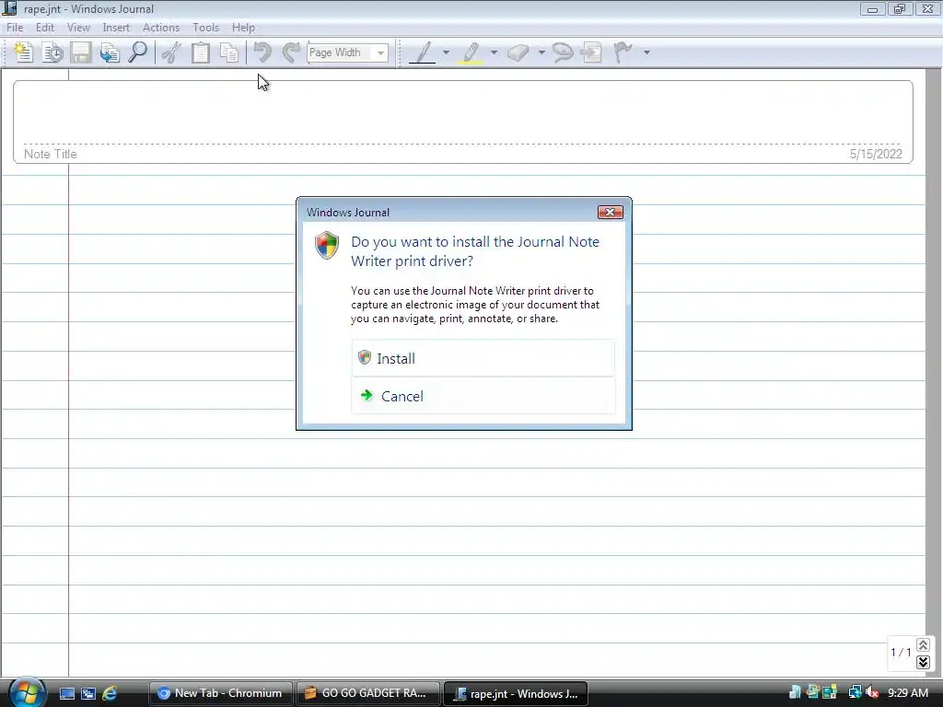This screenshot has width=943, height=707.
Task: Open the Actions menu
Action: pyautogui.click(x=160, y=28)
